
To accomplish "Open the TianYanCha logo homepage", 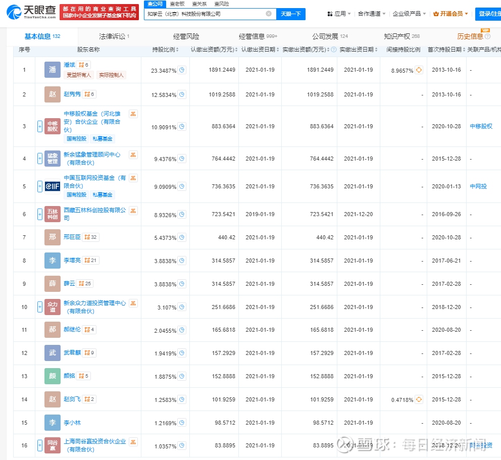I will (31, 12).
